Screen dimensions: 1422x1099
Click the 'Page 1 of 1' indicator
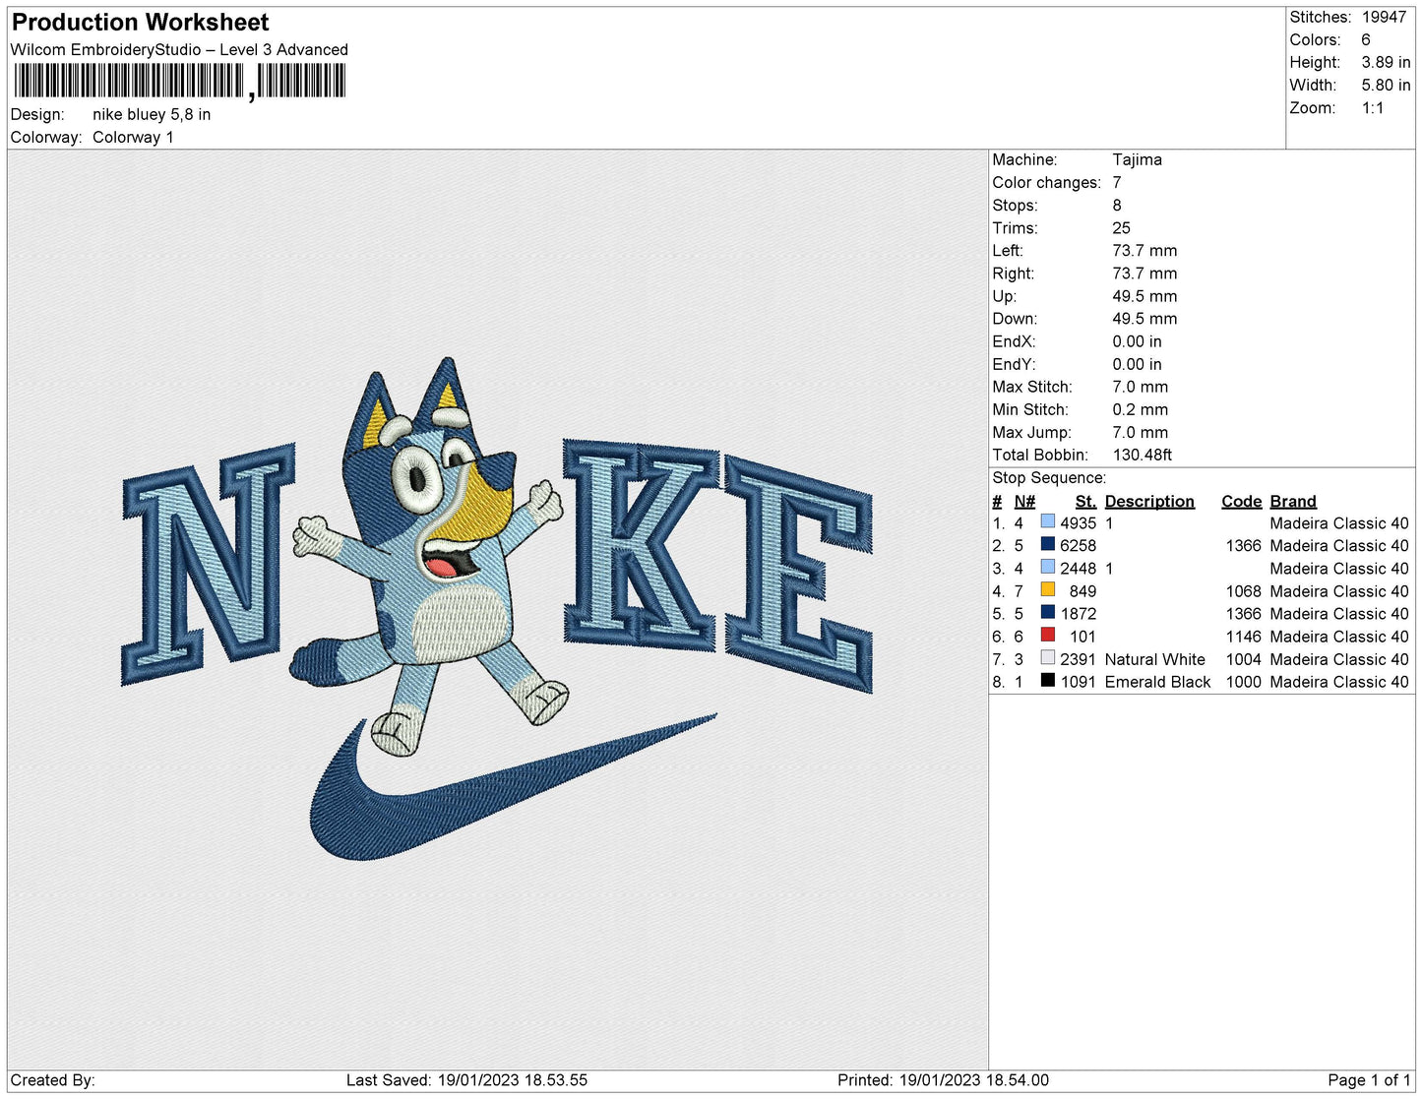pyautogui.click(x=1369, y=1080)
